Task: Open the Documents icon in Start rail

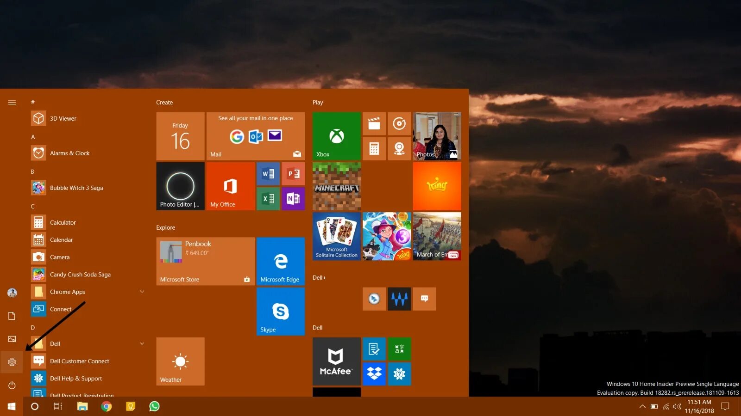Action: (x=12, y=316)
